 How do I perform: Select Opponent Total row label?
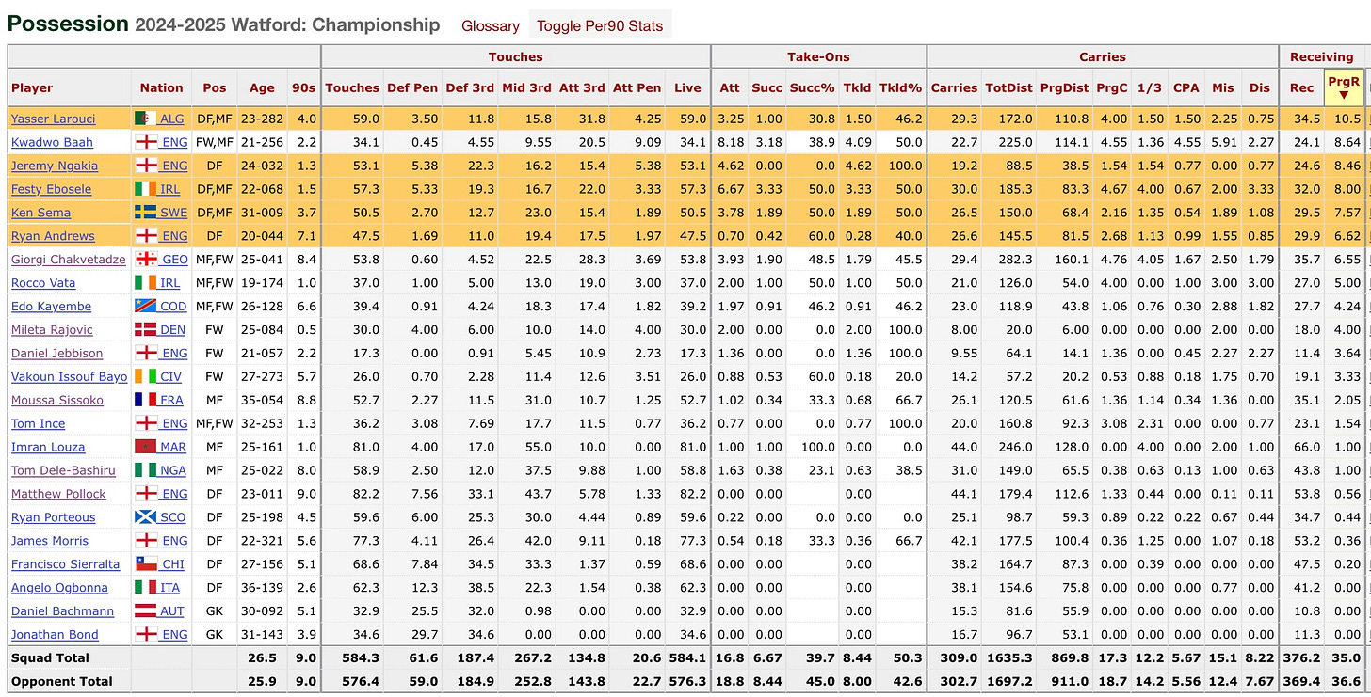(x=61, y=681)
